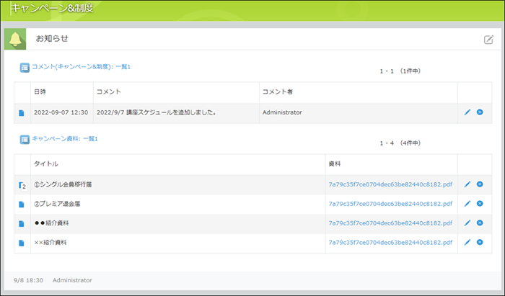
Task: Open the PDF link for ①シングル会員移行届
Action: click(x=390, y=184)
